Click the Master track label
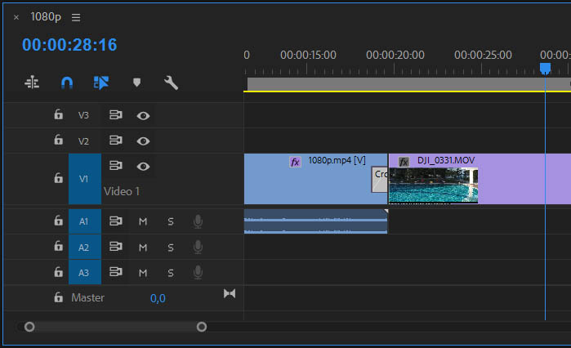 (x=87, y=298)
